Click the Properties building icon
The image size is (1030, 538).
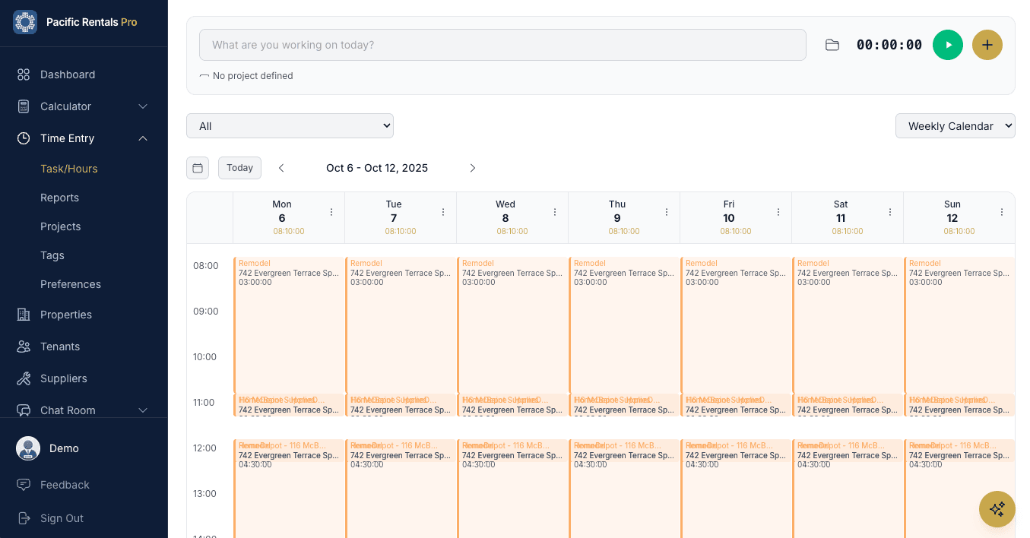click(x=24, y=315)
